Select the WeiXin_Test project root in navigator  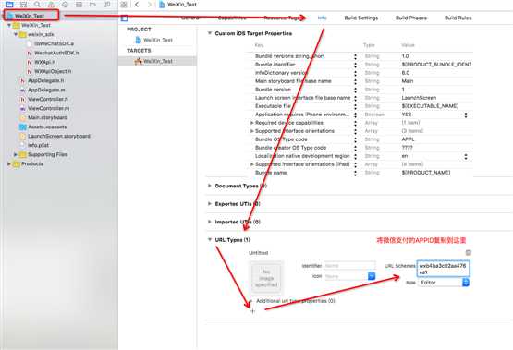tap(30, 16)
